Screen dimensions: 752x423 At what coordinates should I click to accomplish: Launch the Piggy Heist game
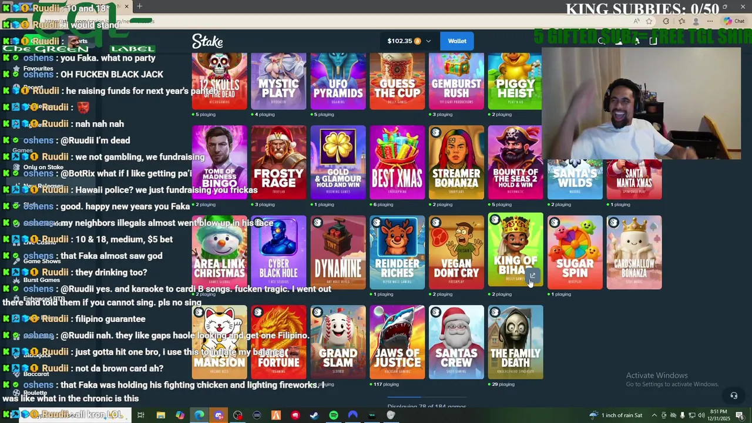point(515,81)
